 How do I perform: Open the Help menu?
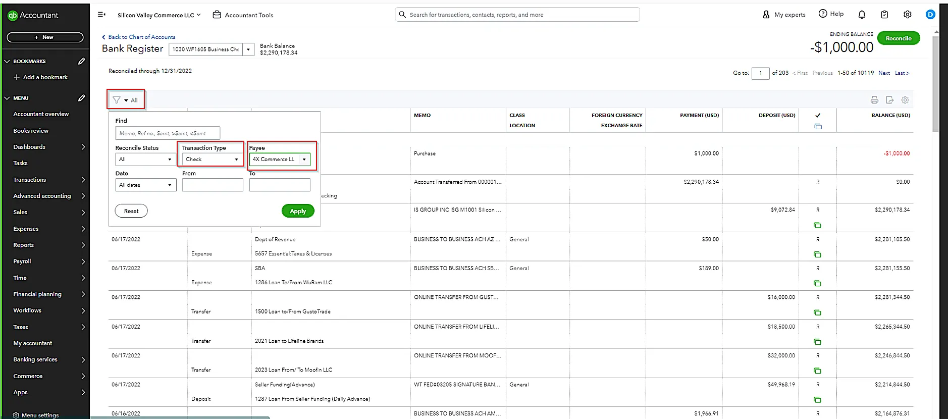click(x=831, y=14)
